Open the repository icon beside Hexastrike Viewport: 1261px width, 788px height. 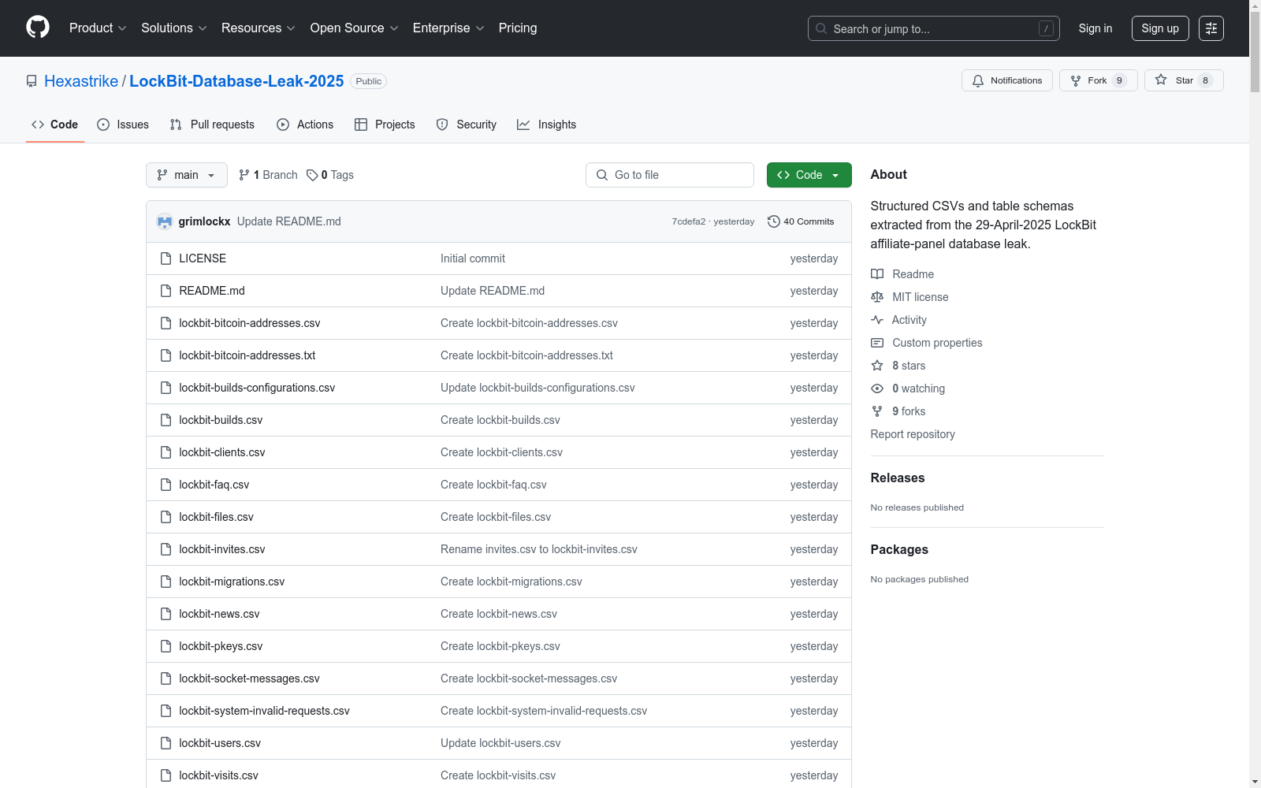coord(32,81)
